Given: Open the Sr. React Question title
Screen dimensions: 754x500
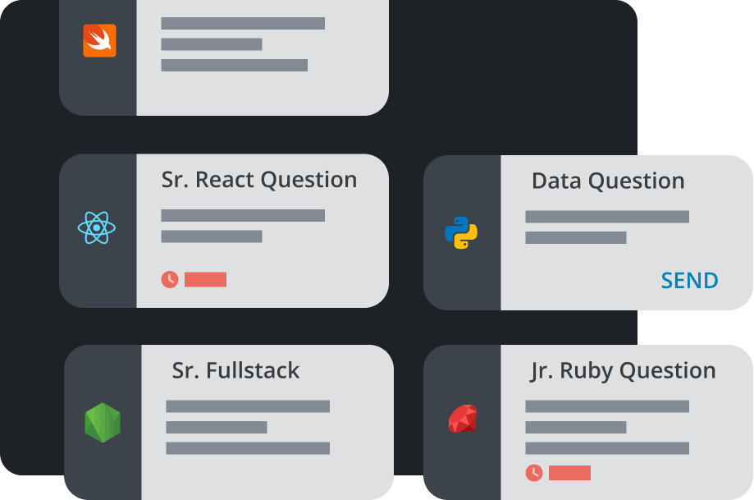Looking at the screenshot, I should 258,180.
